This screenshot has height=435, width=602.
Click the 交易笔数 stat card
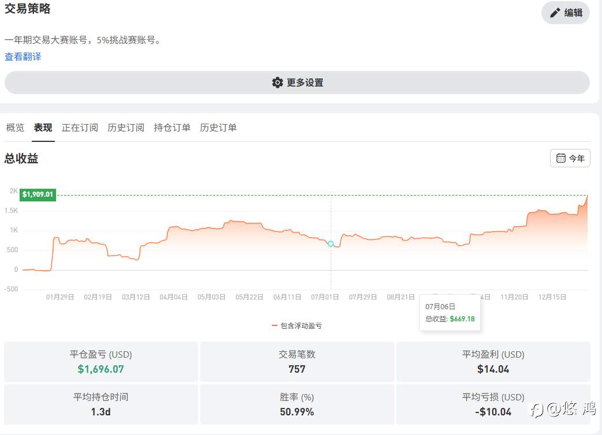click(x=297, y=362)
